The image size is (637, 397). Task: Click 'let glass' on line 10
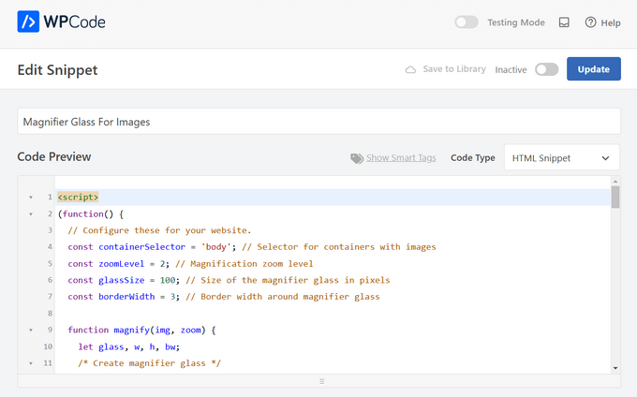101,346
